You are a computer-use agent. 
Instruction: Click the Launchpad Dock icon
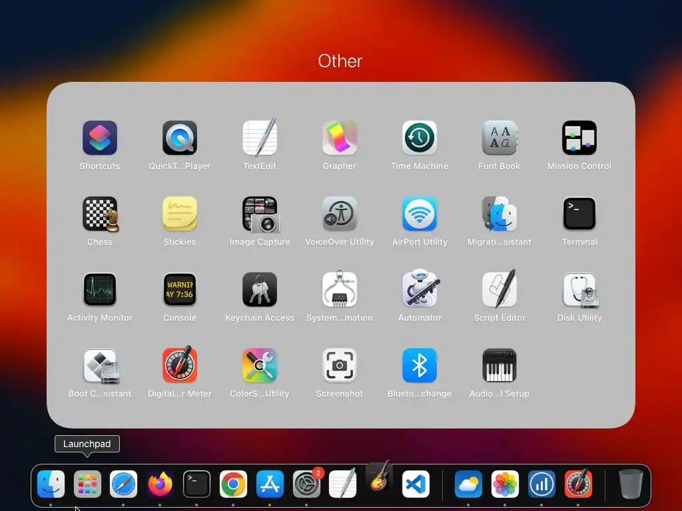click(87, 484)
